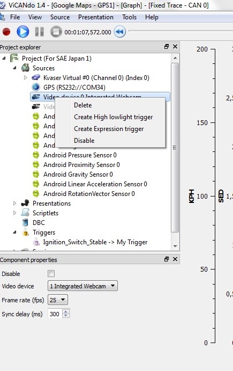Click the Kvaser Virtual device icon

(x=36, y=78)
